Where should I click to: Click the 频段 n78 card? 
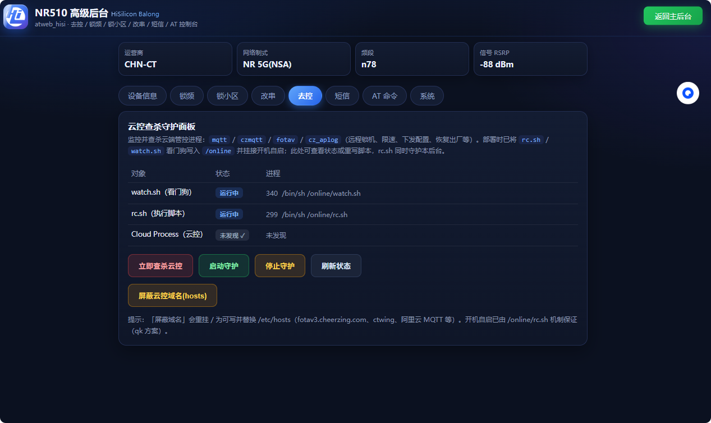(412, 59)
